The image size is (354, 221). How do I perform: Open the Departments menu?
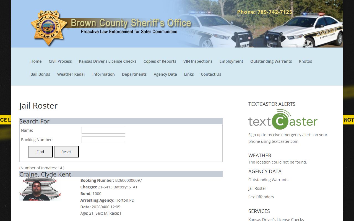134,74
